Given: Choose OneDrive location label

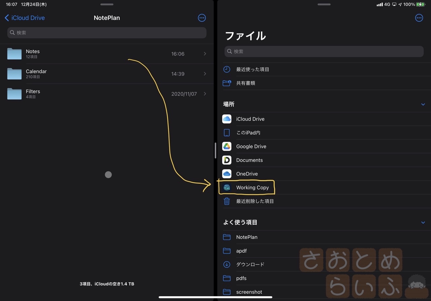Looking at the screenshot, I should (x=247, y=174).
